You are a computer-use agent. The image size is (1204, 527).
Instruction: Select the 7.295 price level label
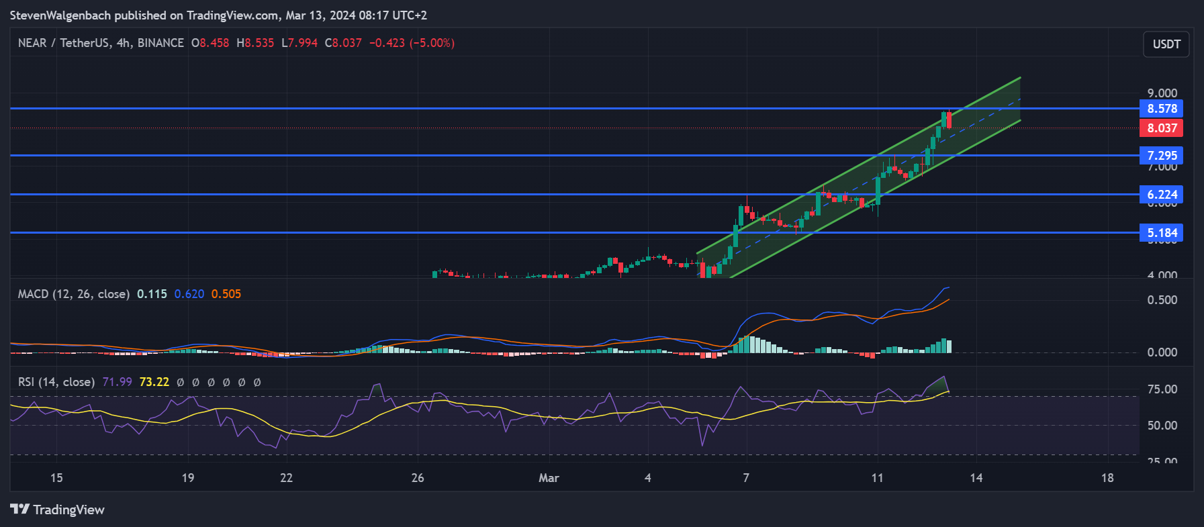[1162, 156]
